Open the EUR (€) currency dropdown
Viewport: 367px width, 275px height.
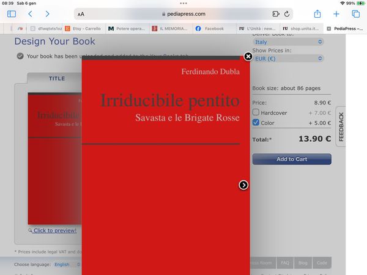(288, 59)
